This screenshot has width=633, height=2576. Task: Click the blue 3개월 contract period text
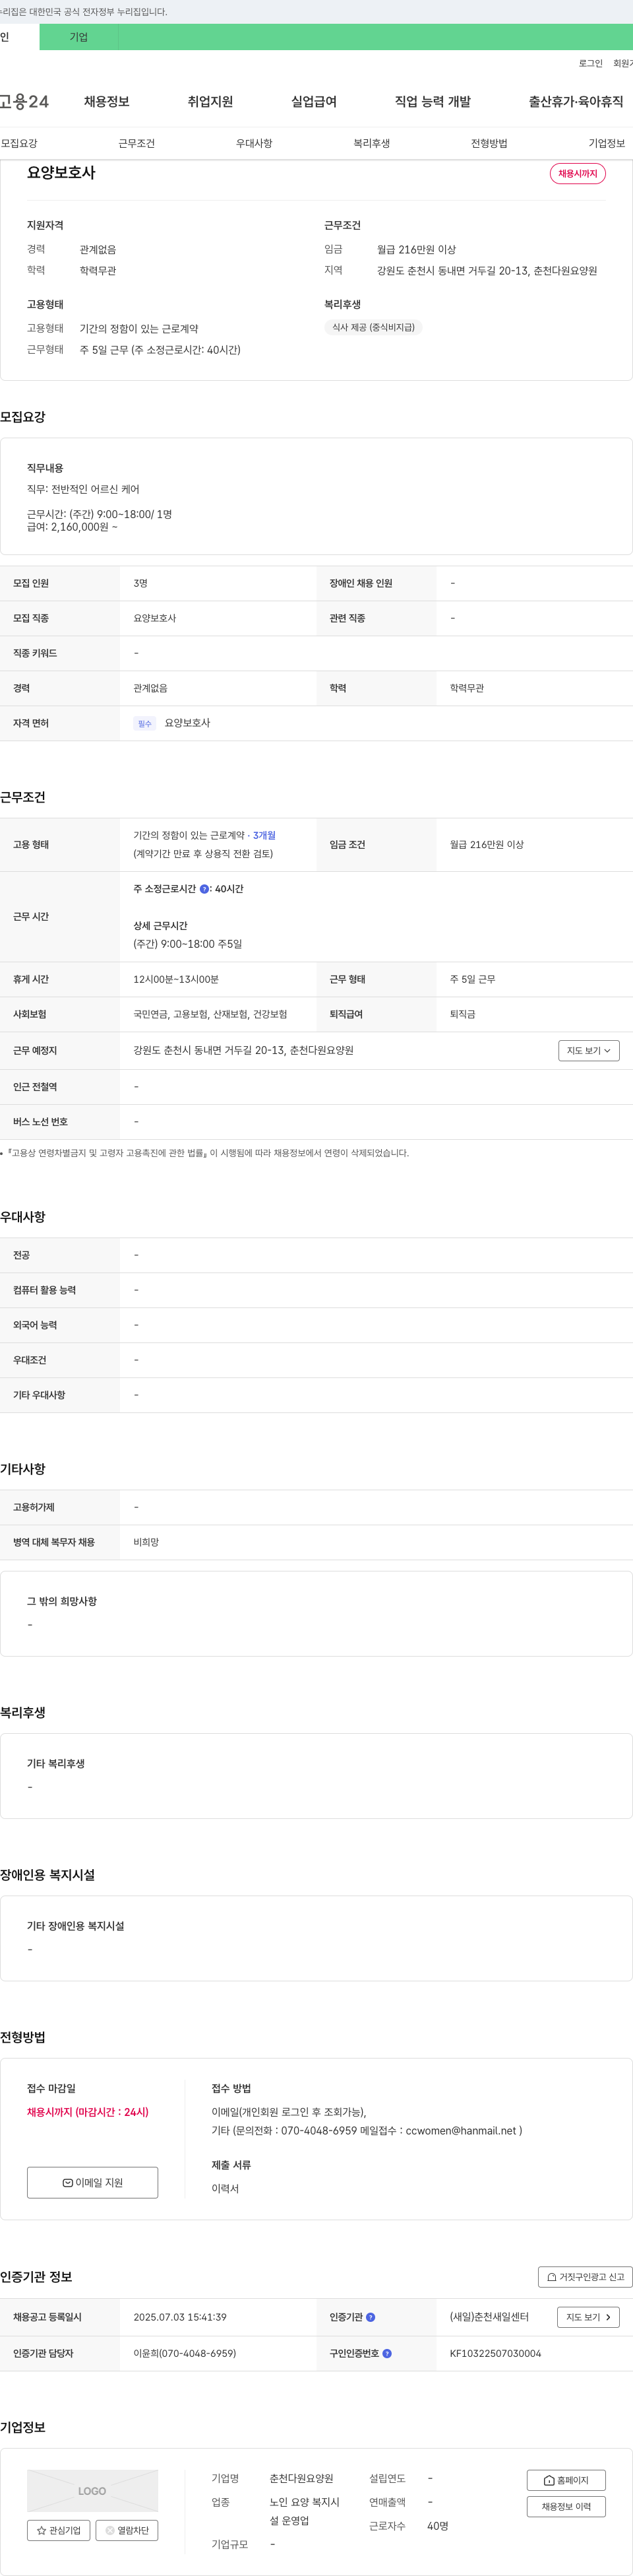[x=264, y=836]
